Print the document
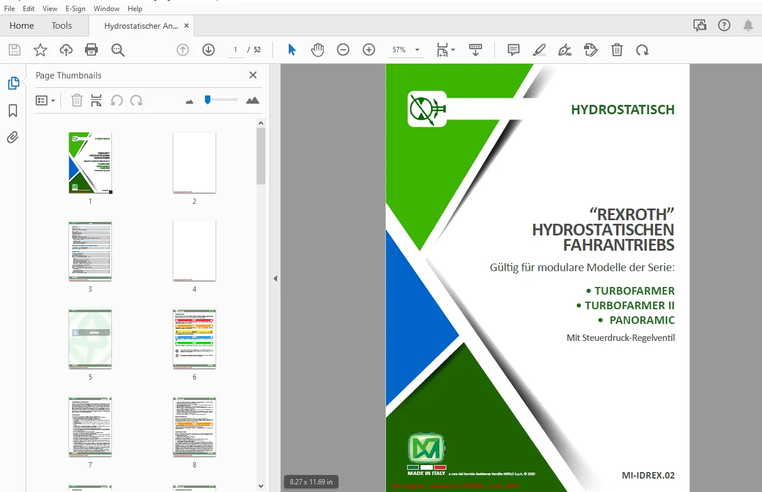Screen dimensions: 762x492 [91, 50]
